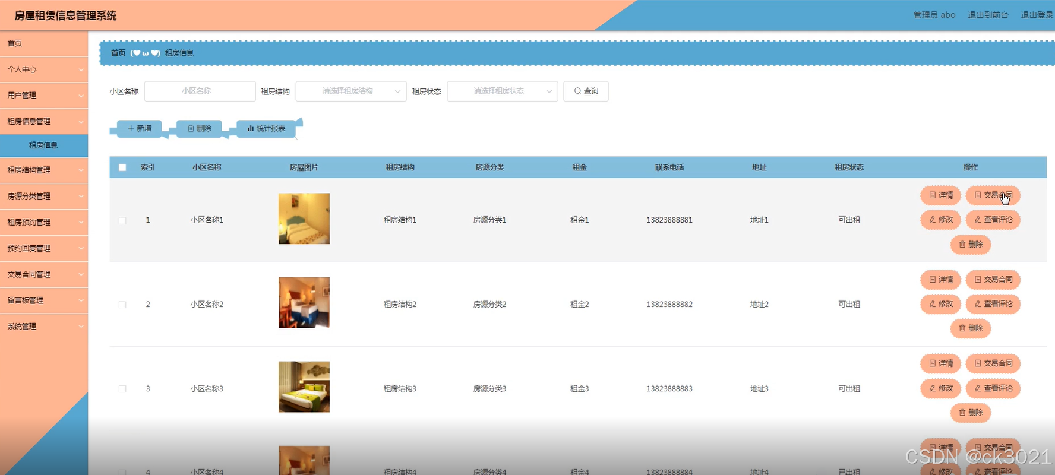Focus the 小区名称 search input
The width and height of the screenshot is (1055, 475).
(x=200, y=91)
